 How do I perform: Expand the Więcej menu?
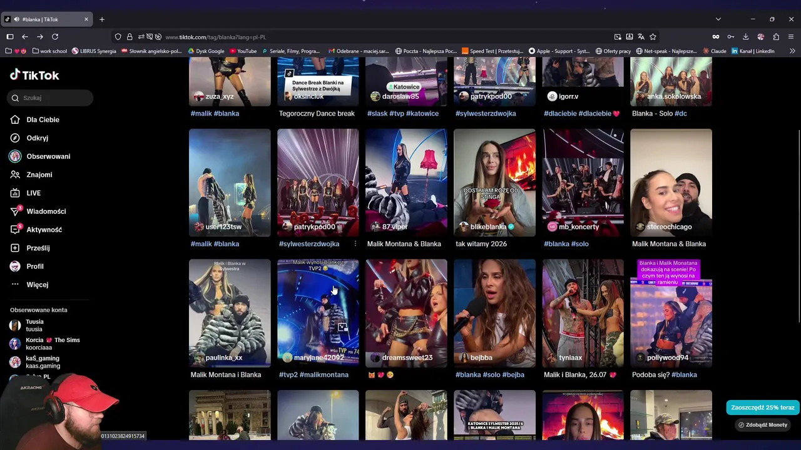tap(37, 284)
